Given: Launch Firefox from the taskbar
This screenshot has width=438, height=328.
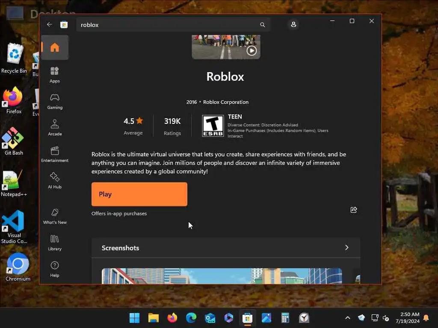Looking at the screenshot, I should [x=172, y=318].
